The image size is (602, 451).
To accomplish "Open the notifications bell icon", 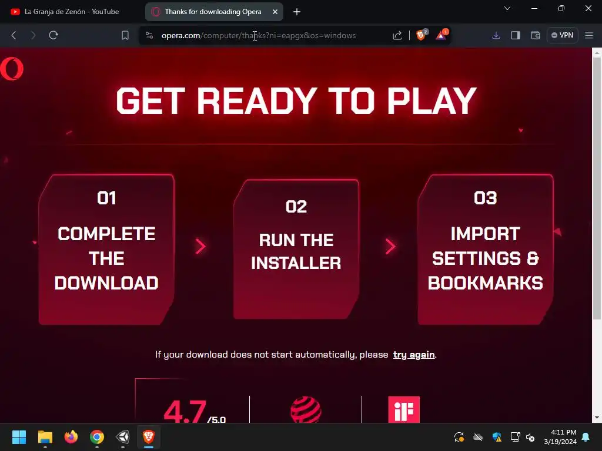I will [x=586, y=437].
